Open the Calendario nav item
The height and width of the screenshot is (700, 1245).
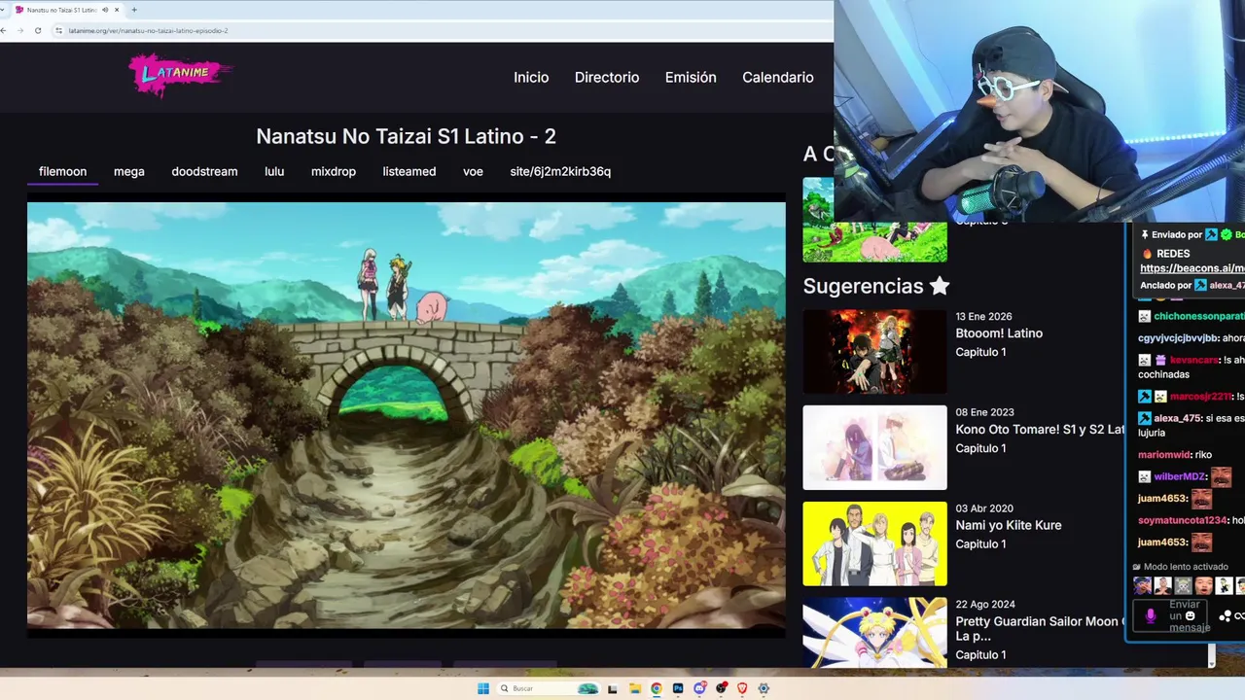778,77
